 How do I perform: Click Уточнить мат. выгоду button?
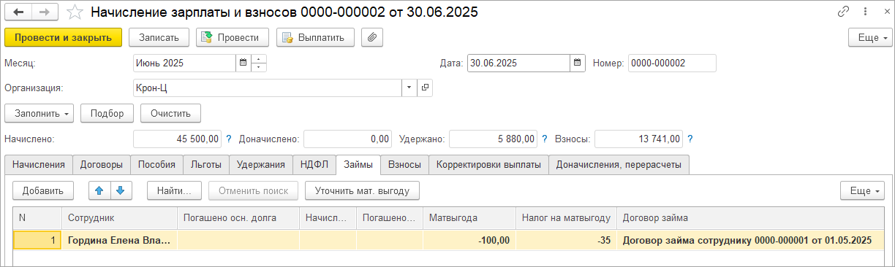tap(362, 190)
